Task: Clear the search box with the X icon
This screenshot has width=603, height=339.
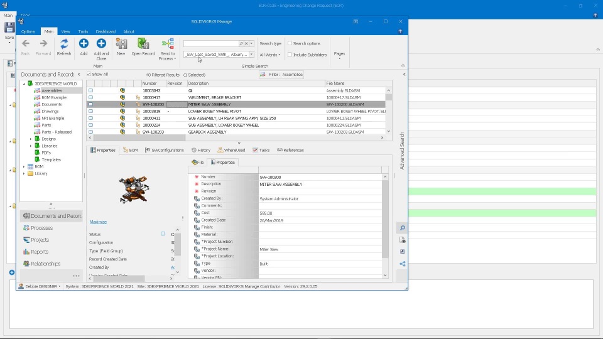Action: tap(246, 43)
